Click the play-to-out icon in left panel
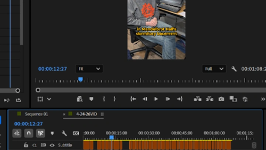Viewport: 266px width, 150px height. coord(7,100)
